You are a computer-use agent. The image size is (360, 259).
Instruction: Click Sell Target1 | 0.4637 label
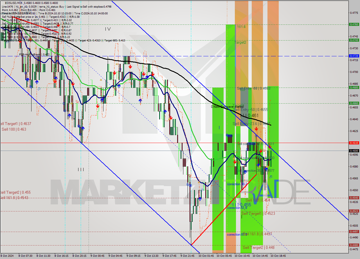tap(15, 124)
